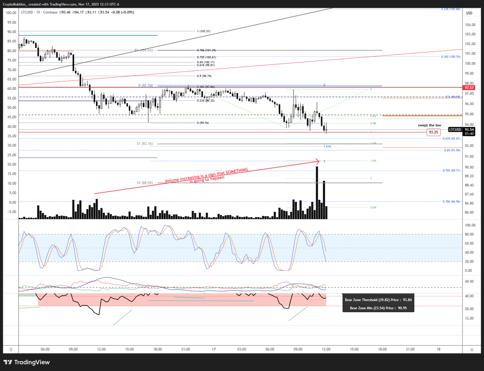The height and width of the screenshot is (371, 484).
Task: Select the Fib label 0.5 (98.74)
Action: point(204,76)
